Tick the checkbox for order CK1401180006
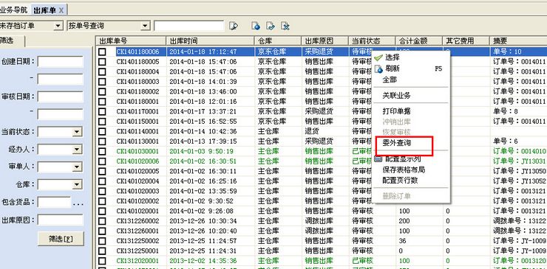 [102, 52]
